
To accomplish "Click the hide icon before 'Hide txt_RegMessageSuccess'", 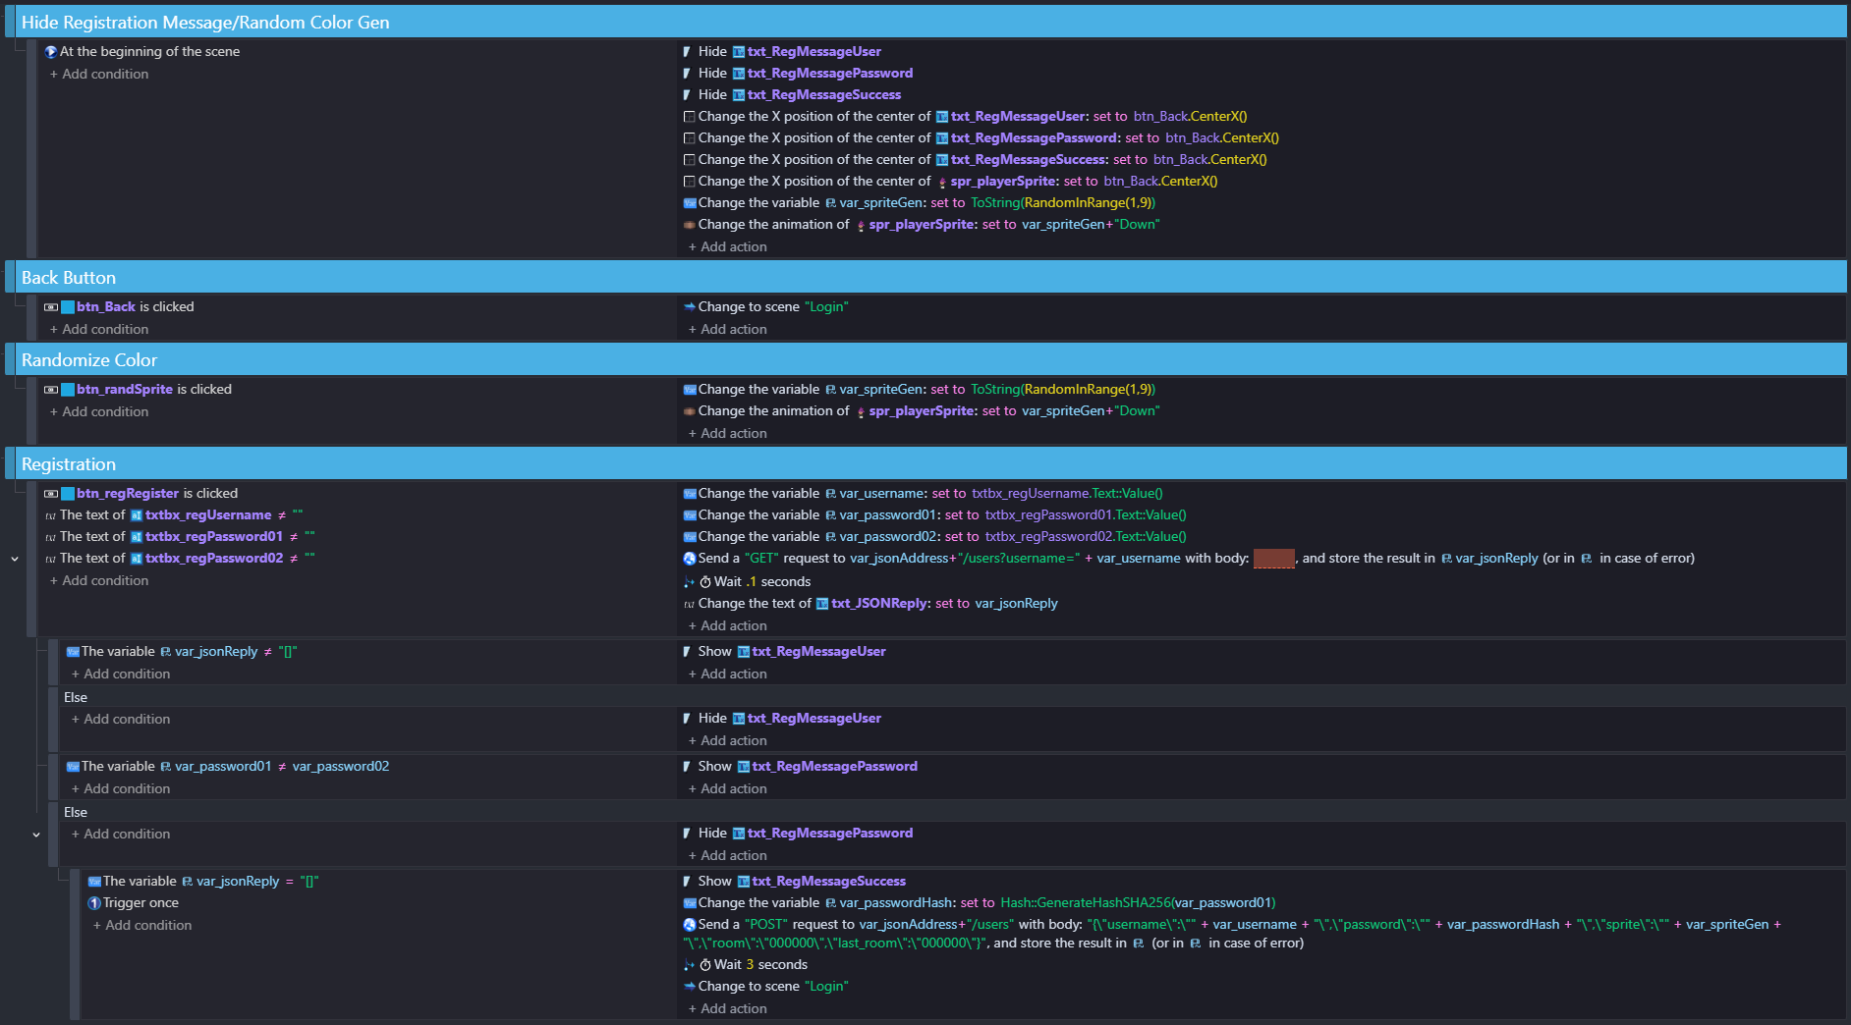I will tap(688, 95).
